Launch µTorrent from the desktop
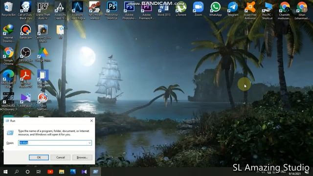Viewport: 313px width, 176px height. (181, 9)
